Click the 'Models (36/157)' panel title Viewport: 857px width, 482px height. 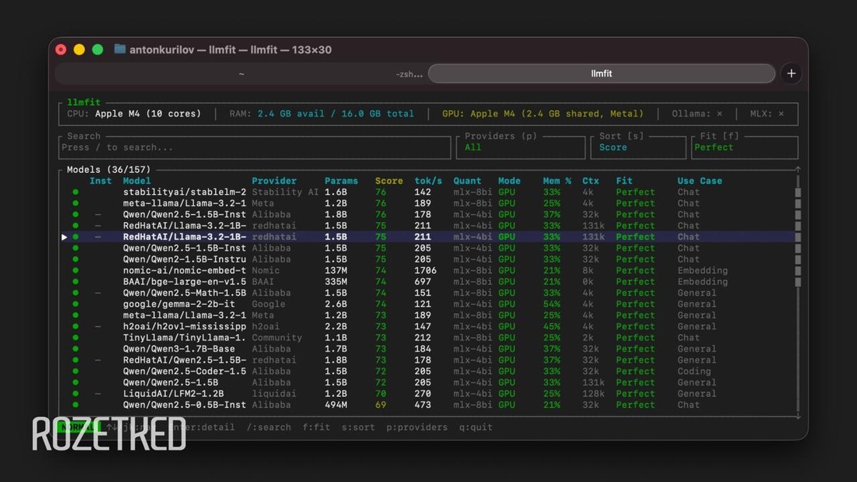tap(109, 170)
